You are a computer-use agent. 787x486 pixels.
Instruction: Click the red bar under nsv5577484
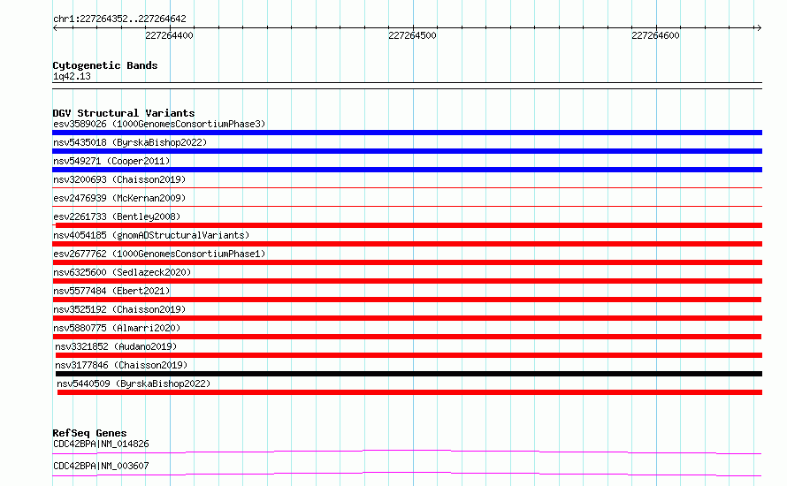tap(407, 300)
